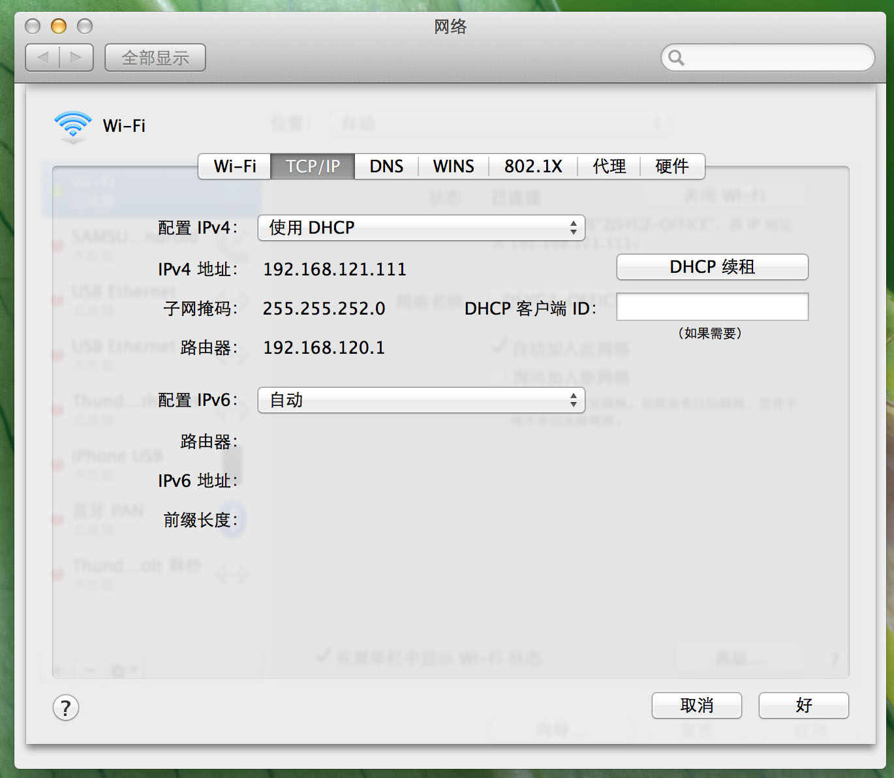Screen dimensions: 894x778
Task: Confirm the settings with 好
Action: [804, 706]
